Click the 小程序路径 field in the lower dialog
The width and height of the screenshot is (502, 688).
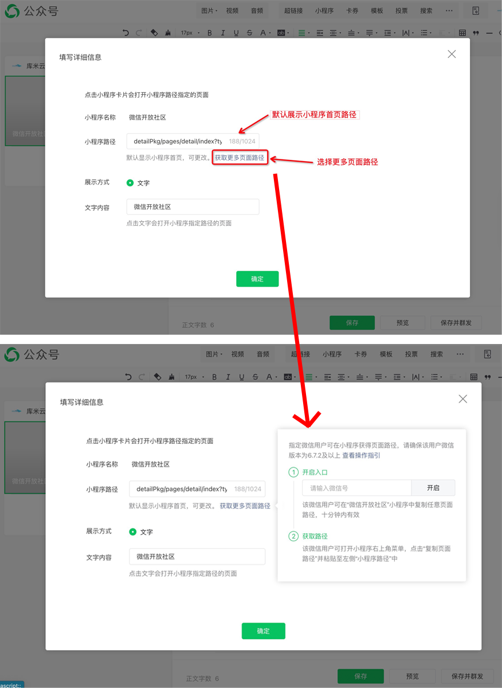click(x=197, y=489)
